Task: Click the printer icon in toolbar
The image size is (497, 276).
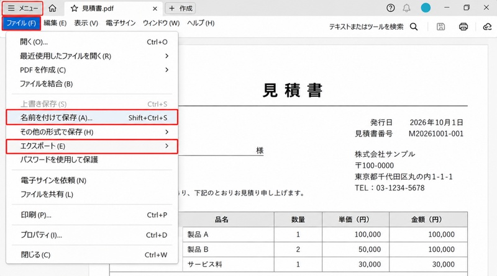Action: tap(463, 27)
